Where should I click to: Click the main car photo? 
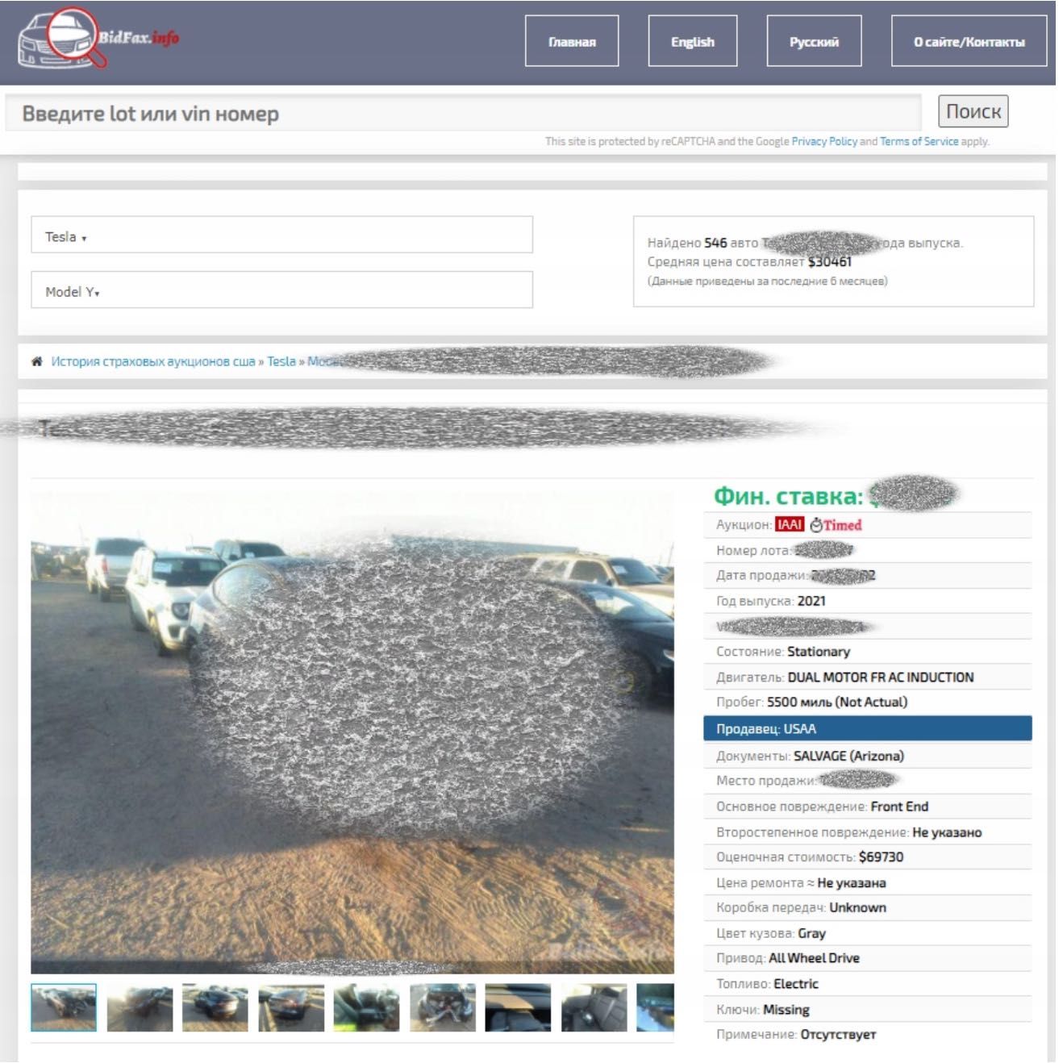352,732
